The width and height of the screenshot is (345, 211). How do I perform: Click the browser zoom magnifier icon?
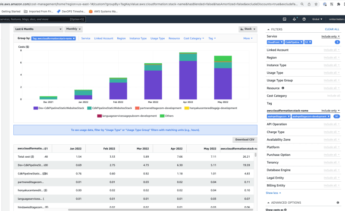(x=302, y=4)
